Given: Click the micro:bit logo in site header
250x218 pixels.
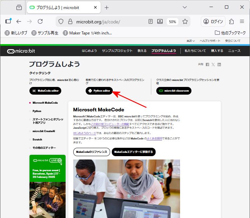Looking at the screenshot, I should [21, 51].
